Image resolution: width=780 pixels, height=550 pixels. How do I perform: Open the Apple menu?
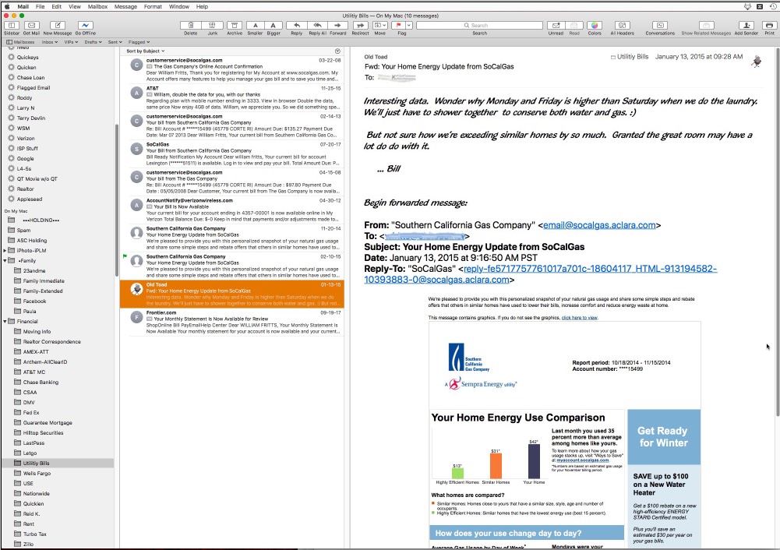(x=7, y=6)
